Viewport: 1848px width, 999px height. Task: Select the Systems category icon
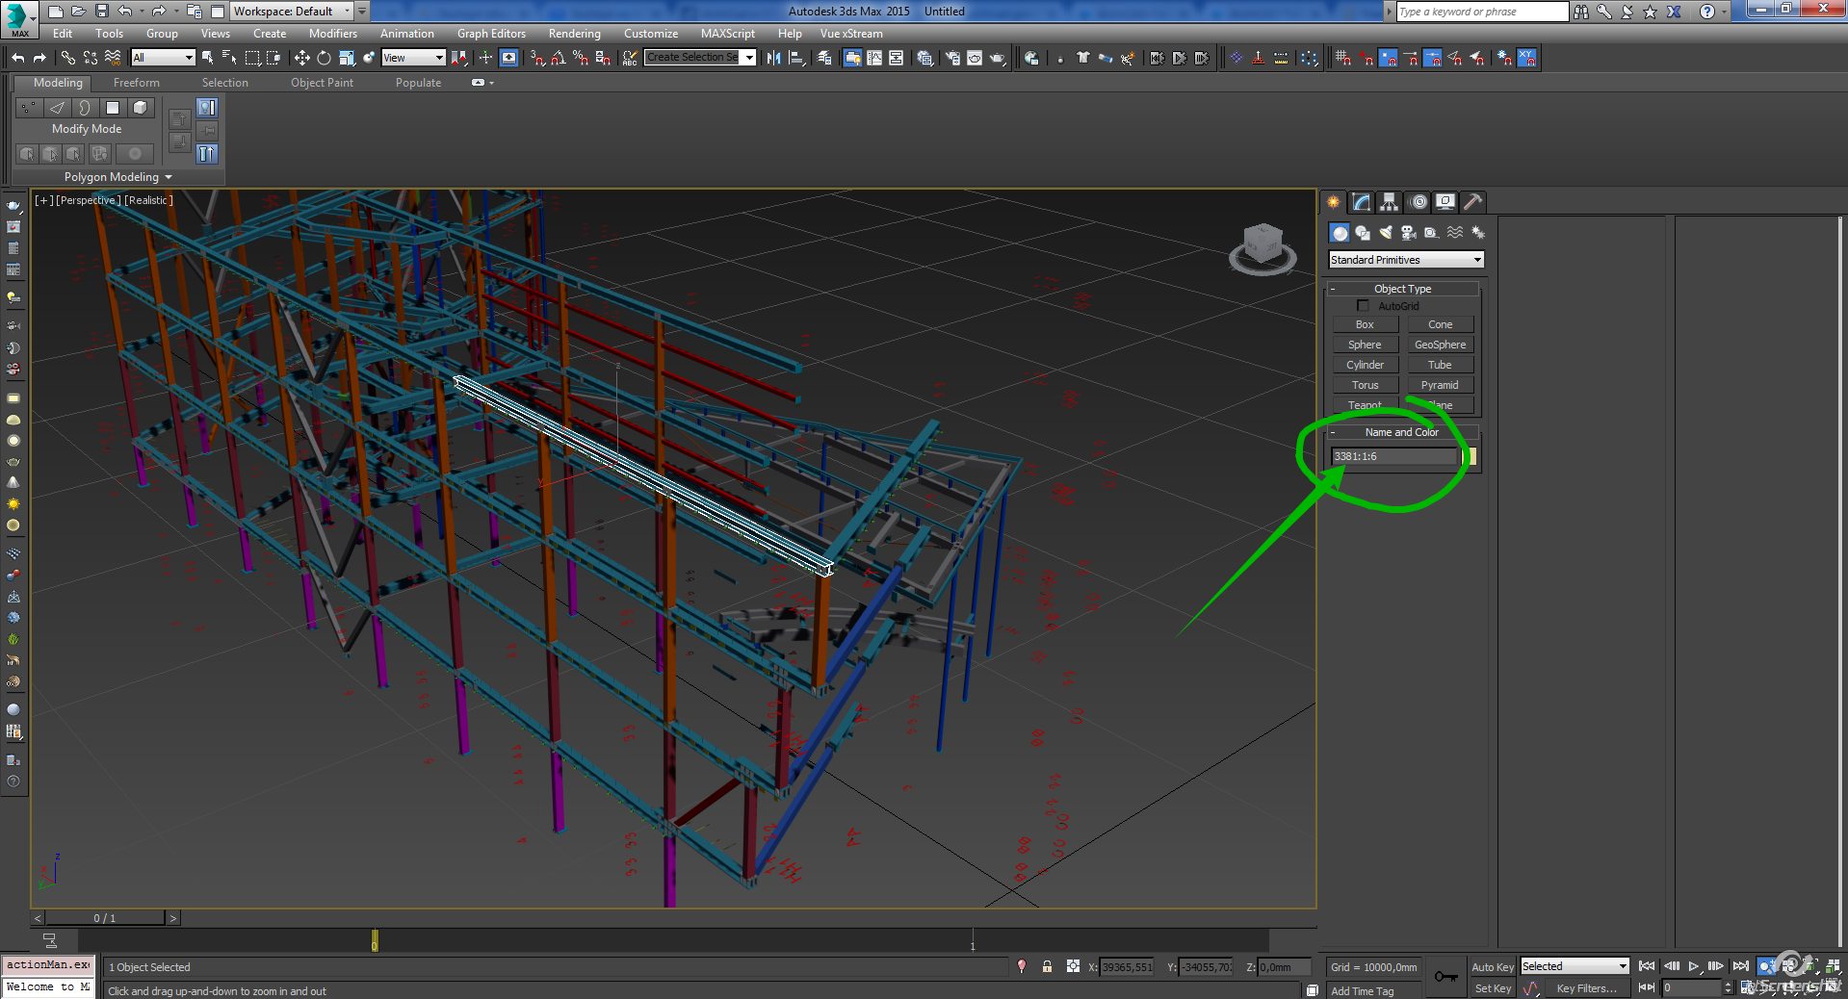(1478, 233)
